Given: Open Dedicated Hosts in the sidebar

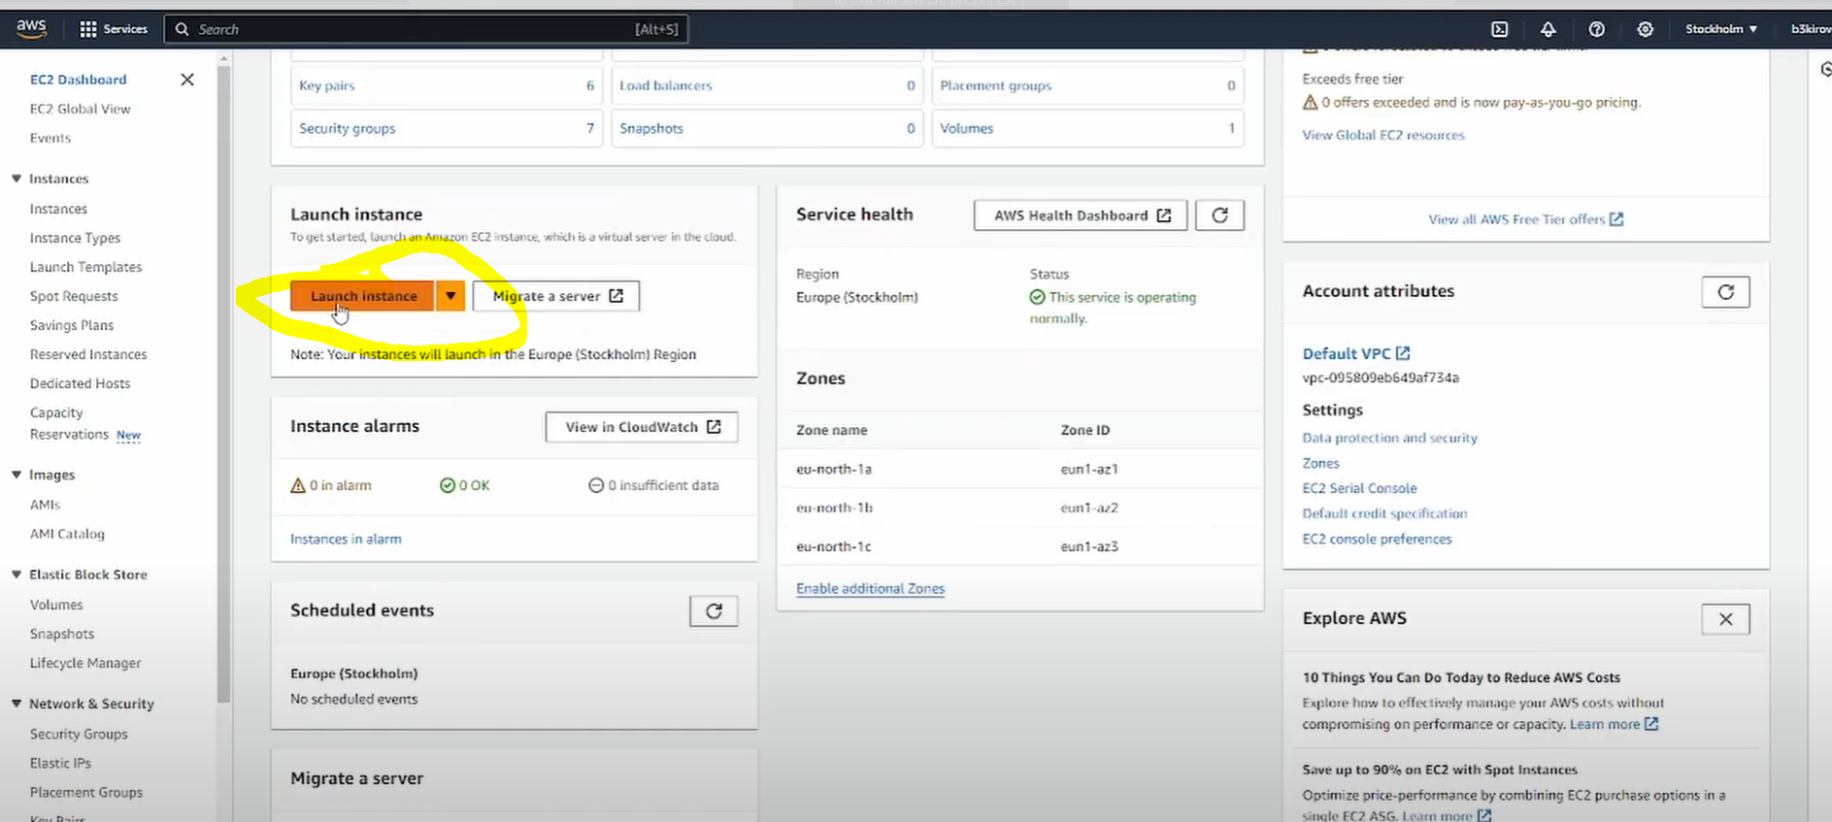Looking at the screenshot, I should (x=81, y=383).
